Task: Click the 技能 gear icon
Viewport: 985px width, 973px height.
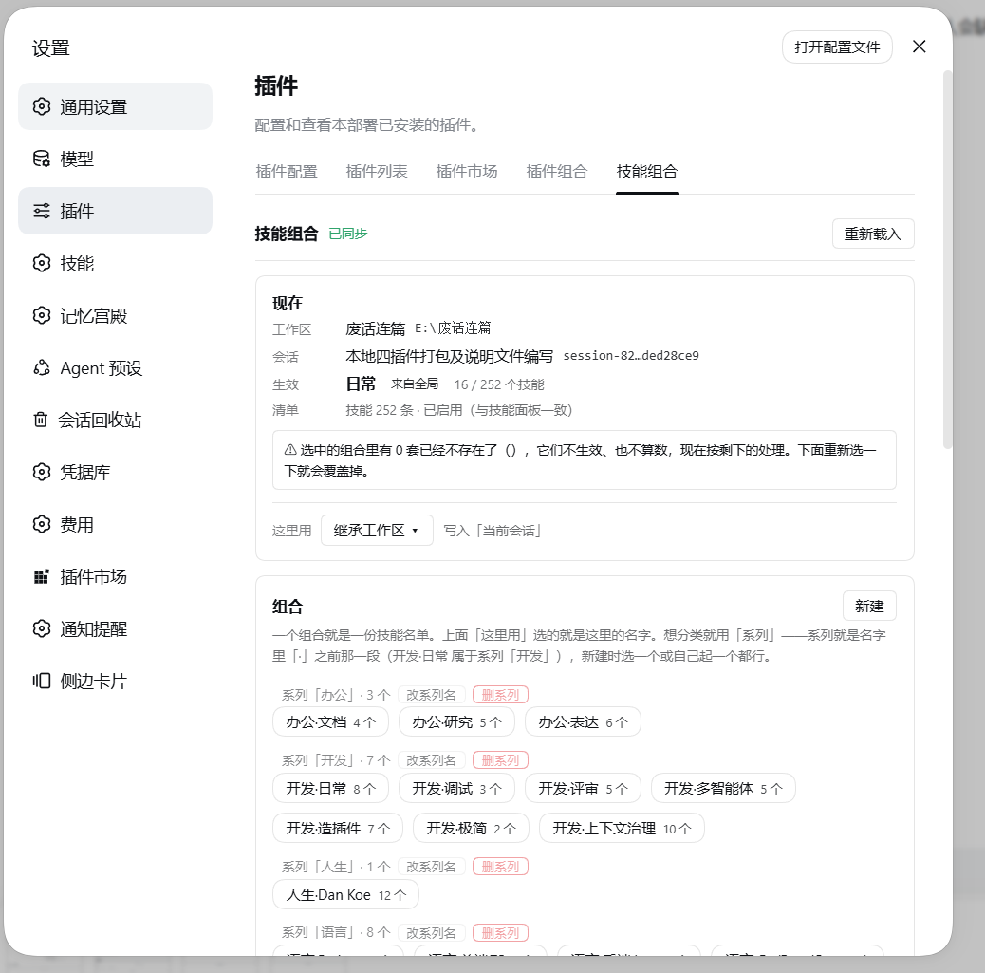Action: point(42,263)
